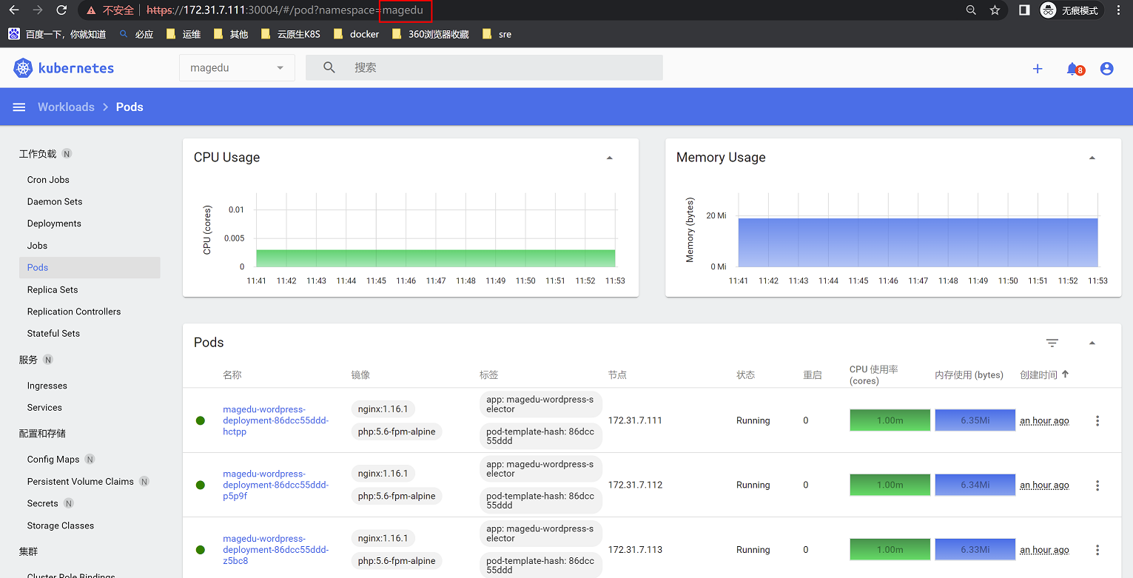Click the hamburger menu icon beside Workloads

(19, 107)
